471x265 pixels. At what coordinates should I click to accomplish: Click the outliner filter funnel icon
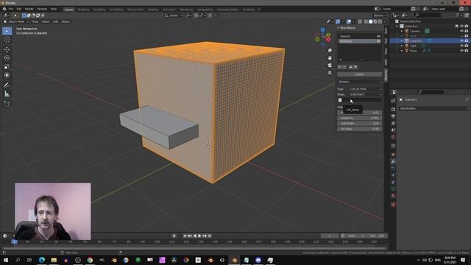coord(457,15)
